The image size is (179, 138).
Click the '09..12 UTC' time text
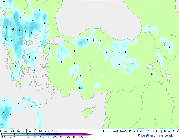148,131
